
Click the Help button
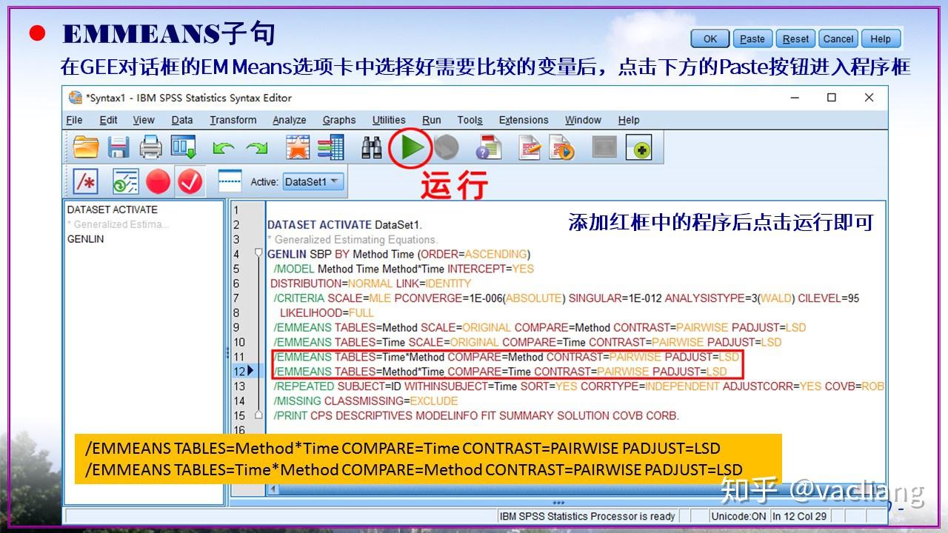point(881,38)
